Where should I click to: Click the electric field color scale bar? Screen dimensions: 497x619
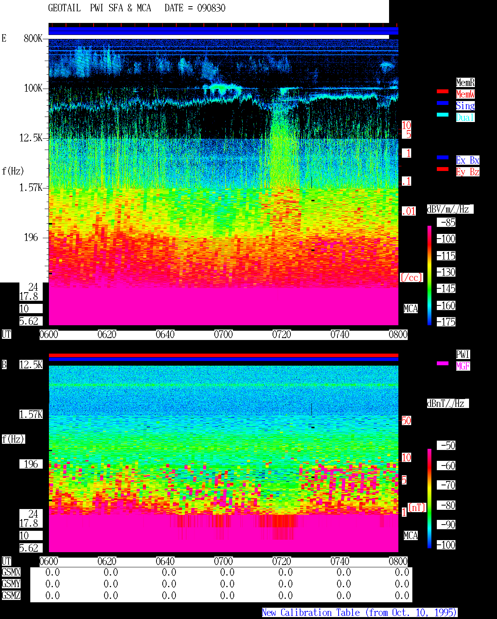(429, 275)
